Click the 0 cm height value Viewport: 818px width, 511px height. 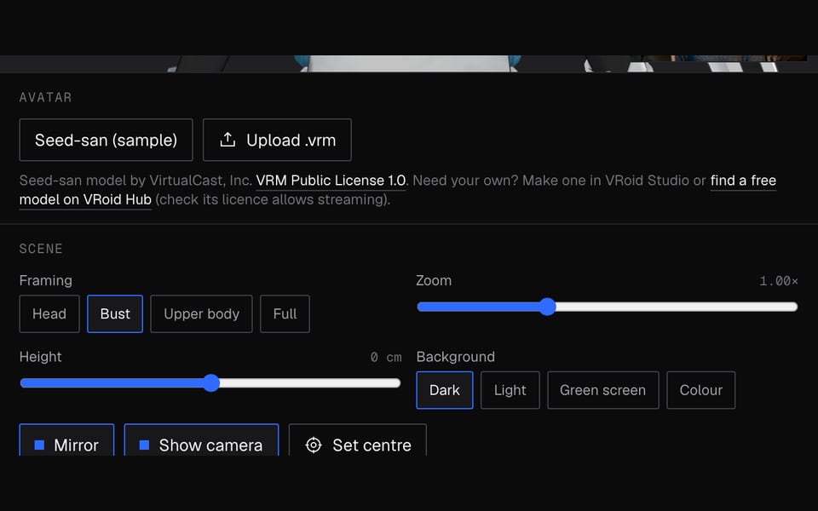coord(386,357)
